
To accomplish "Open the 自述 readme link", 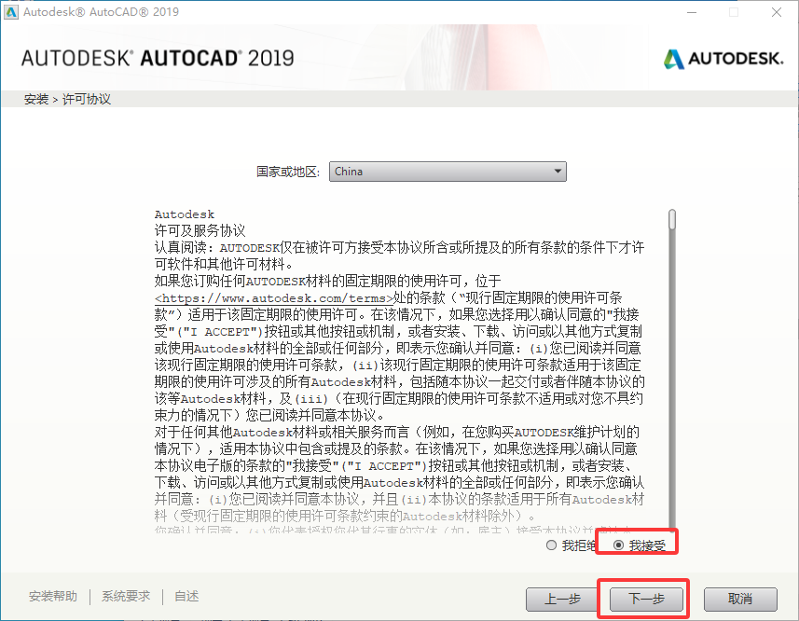I will [186, 597].
